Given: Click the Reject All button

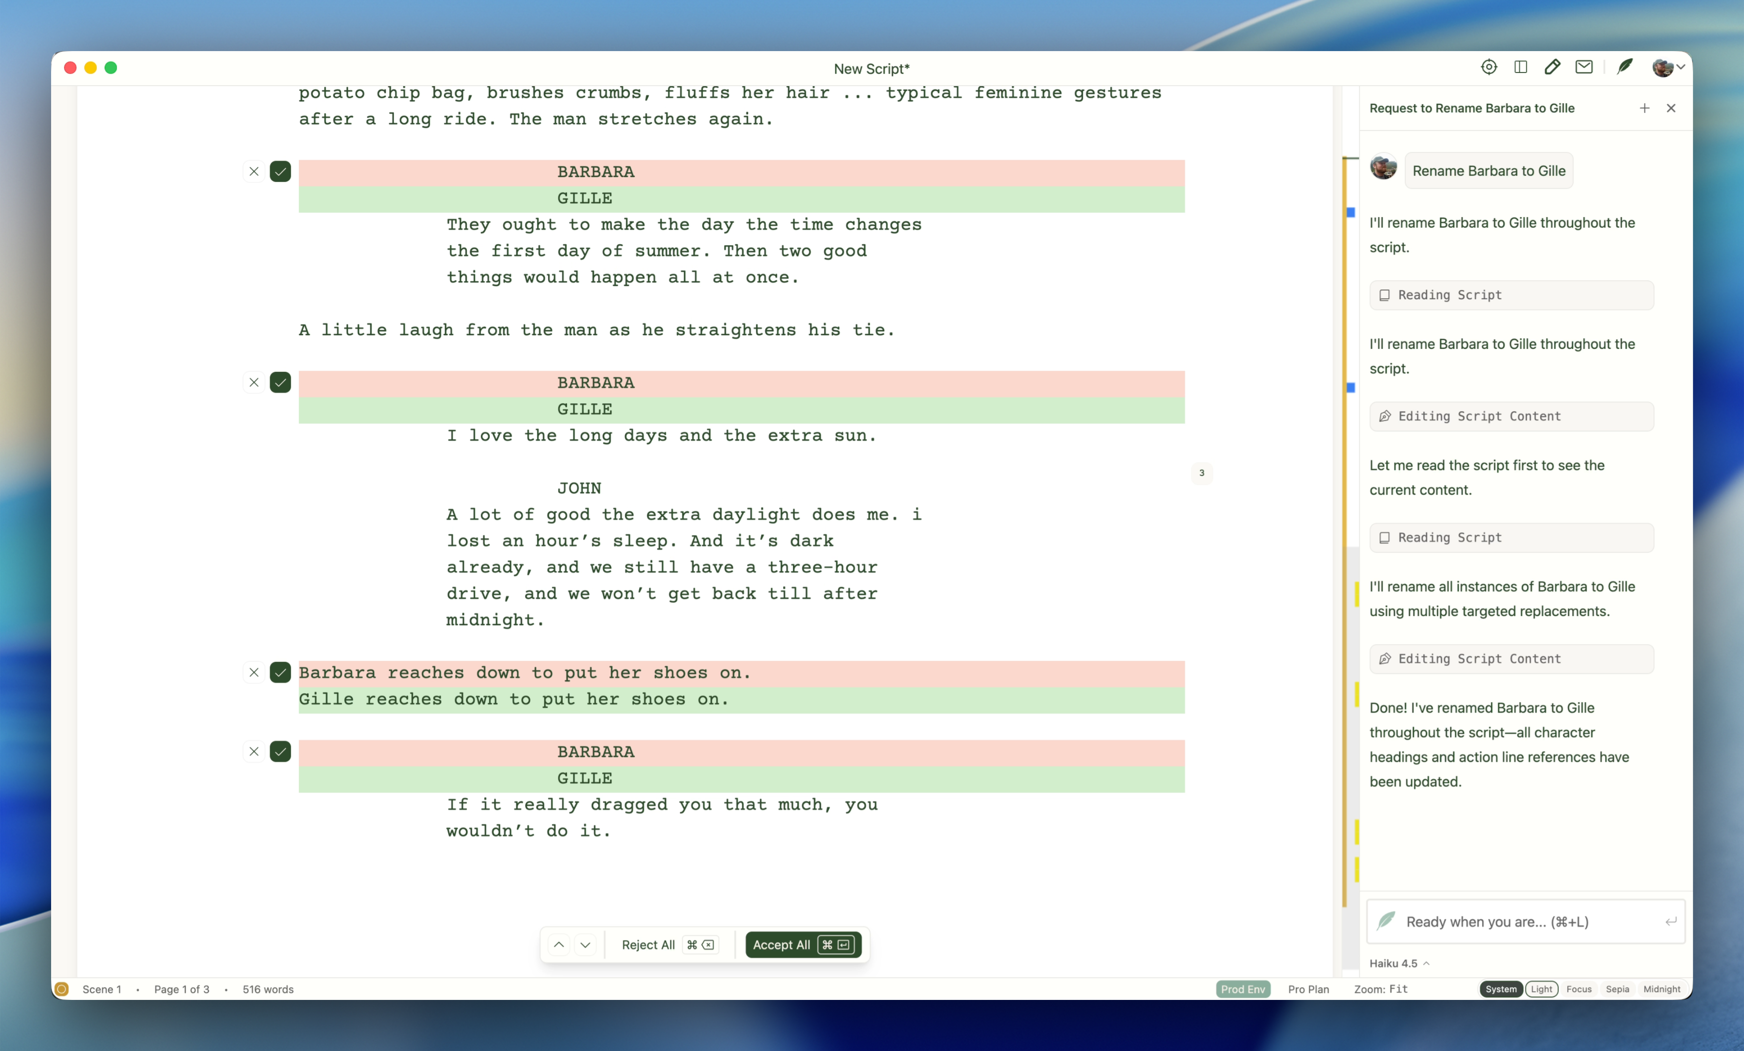Looking at the screenshot, I should 648,945.
